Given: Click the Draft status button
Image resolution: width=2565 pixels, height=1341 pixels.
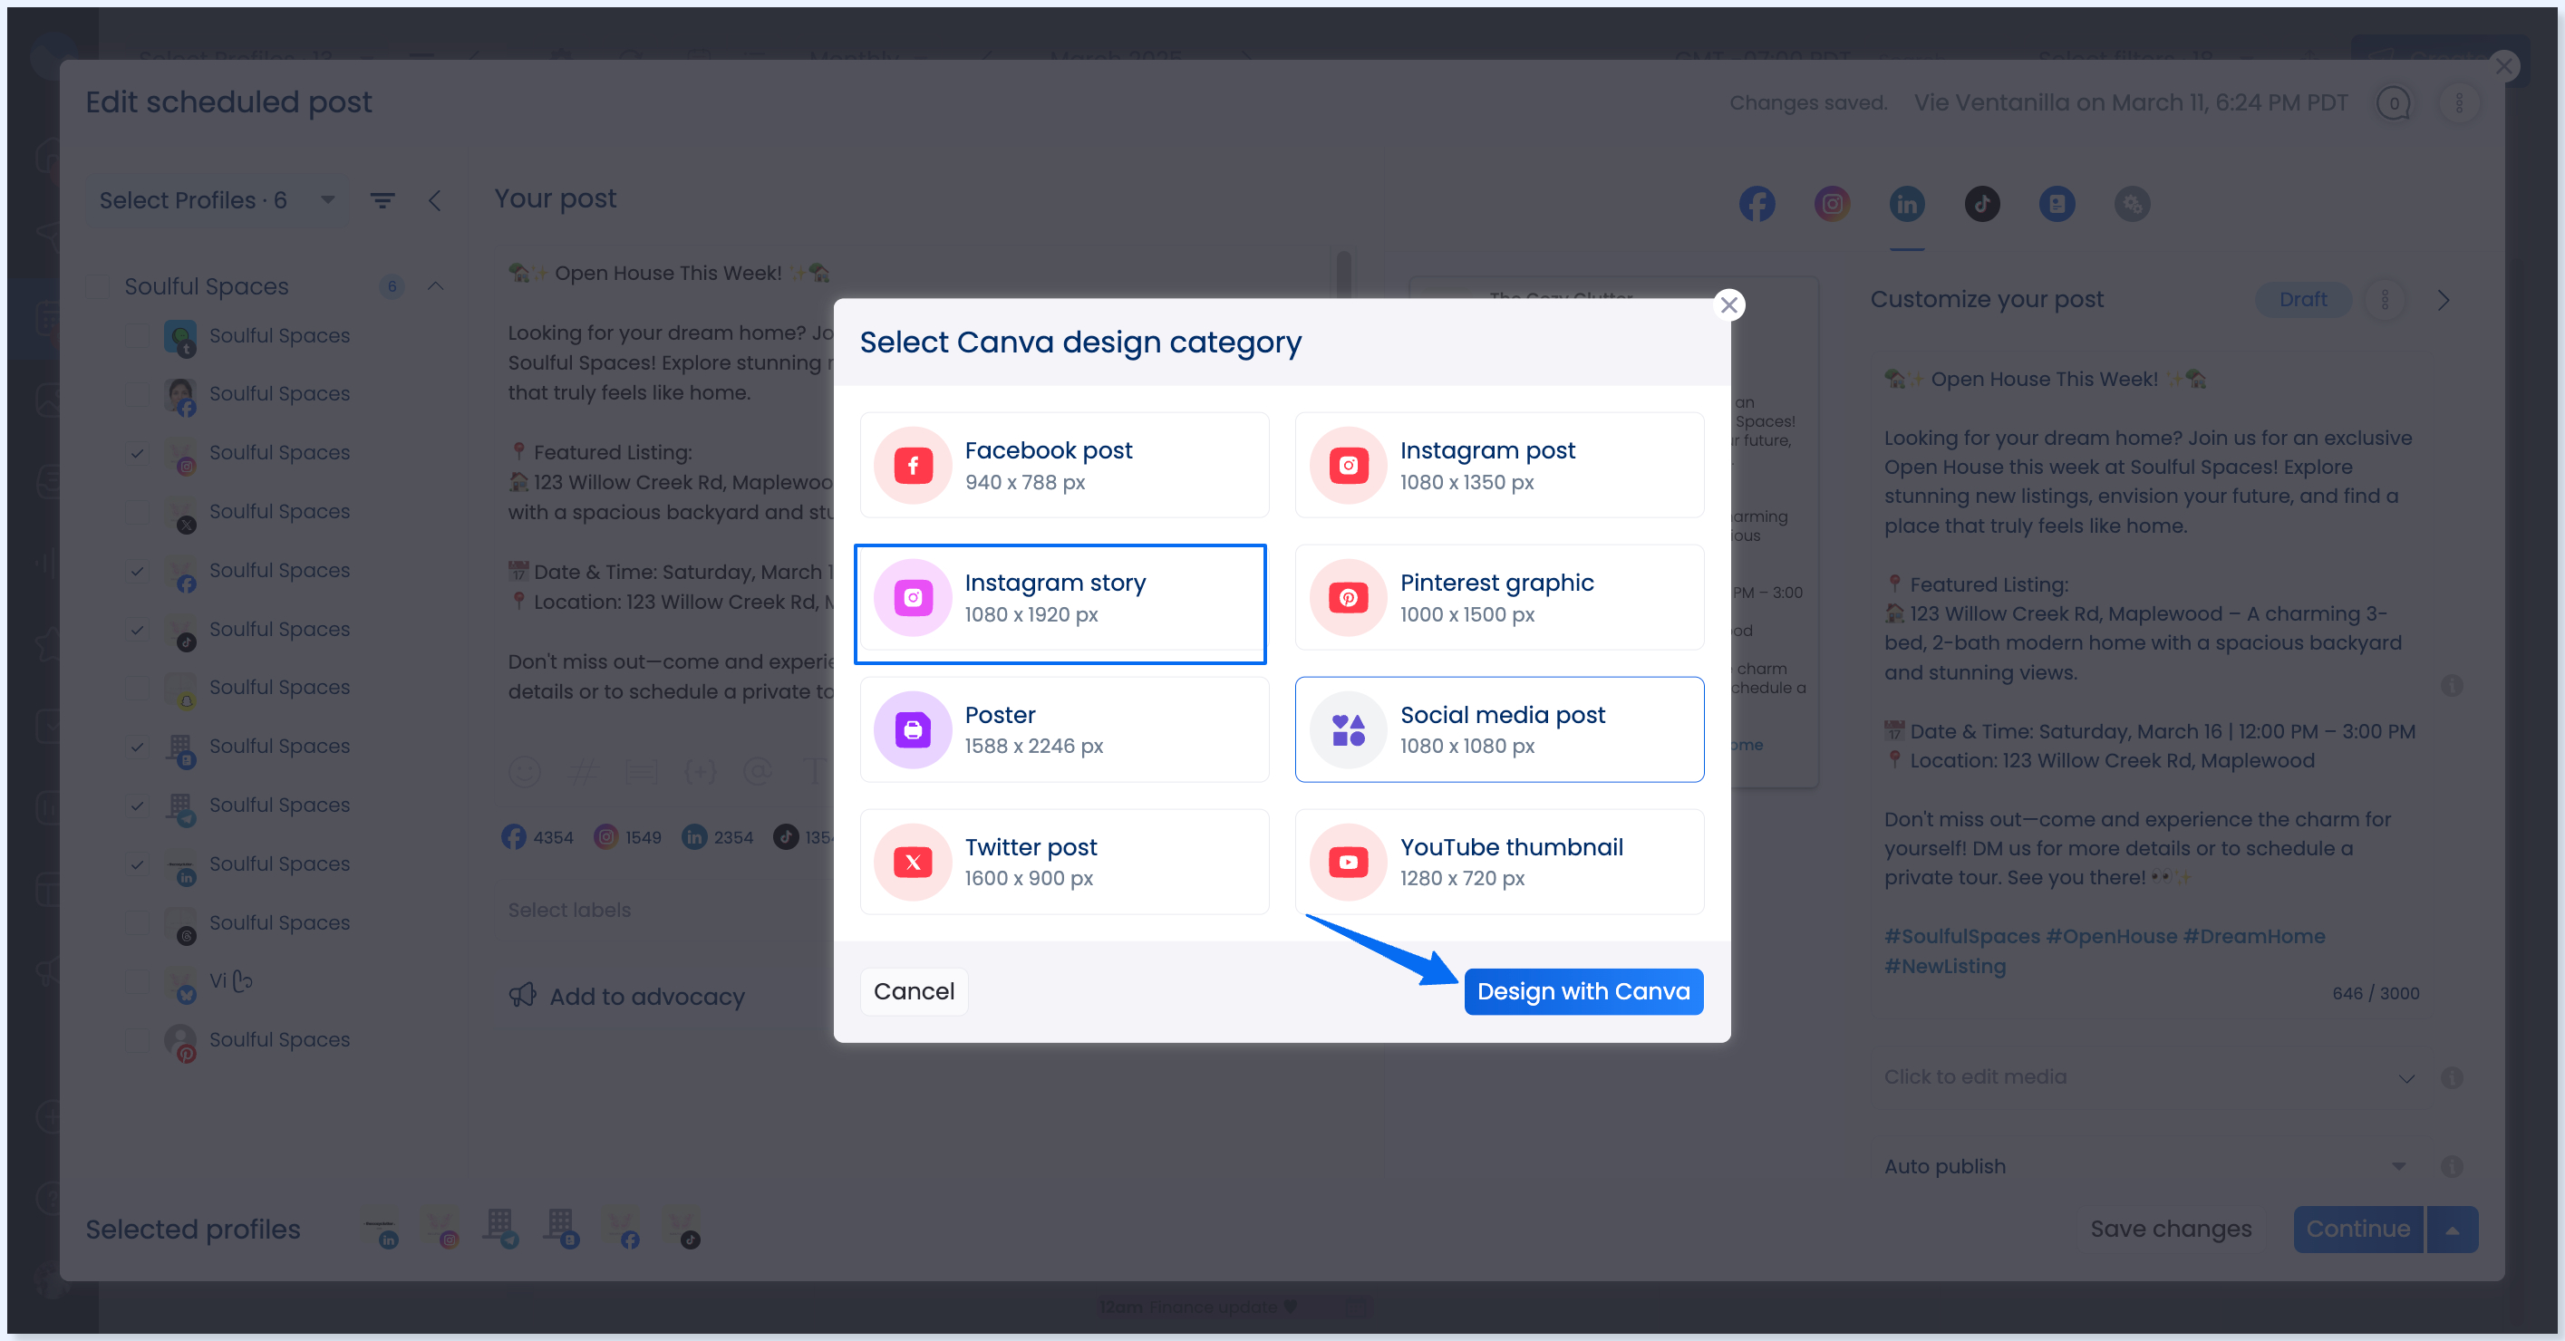Looking at the screenshot, I should coord(2303,300).
